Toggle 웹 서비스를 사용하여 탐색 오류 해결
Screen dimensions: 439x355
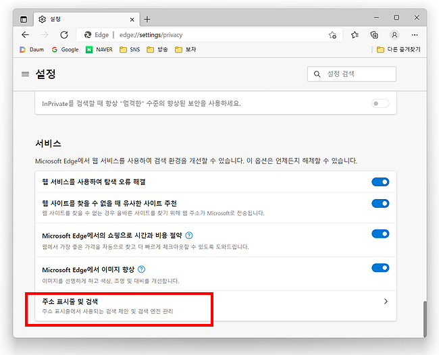tap(380, 182)
